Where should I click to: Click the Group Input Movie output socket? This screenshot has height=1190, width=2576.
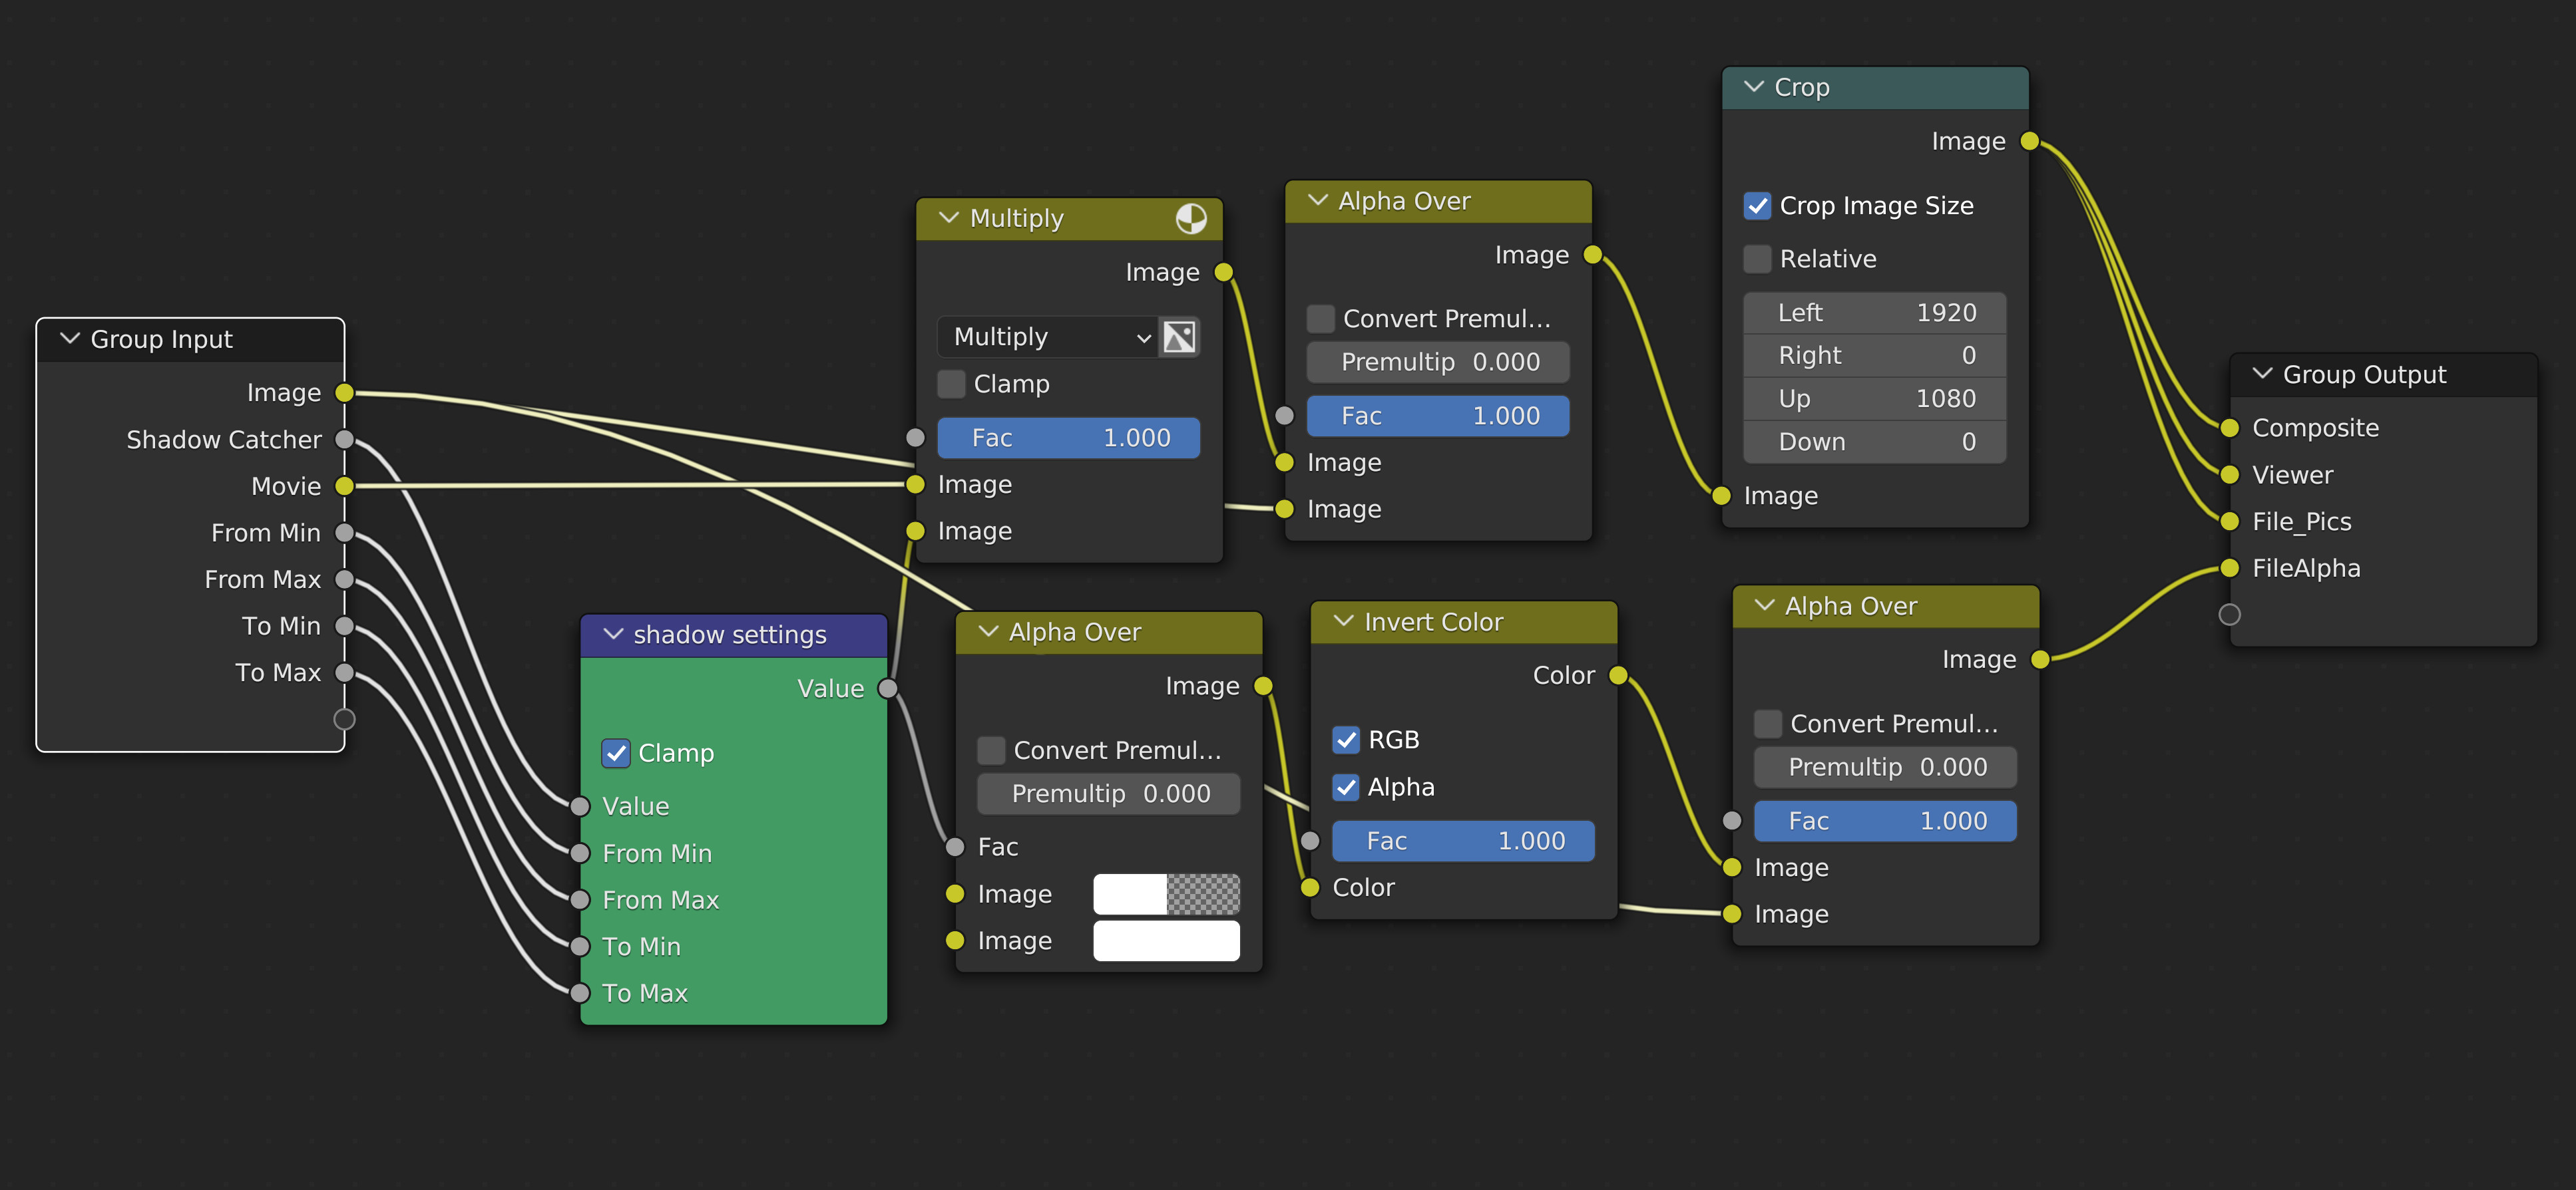pyautogui.click(x=344, y=487)
